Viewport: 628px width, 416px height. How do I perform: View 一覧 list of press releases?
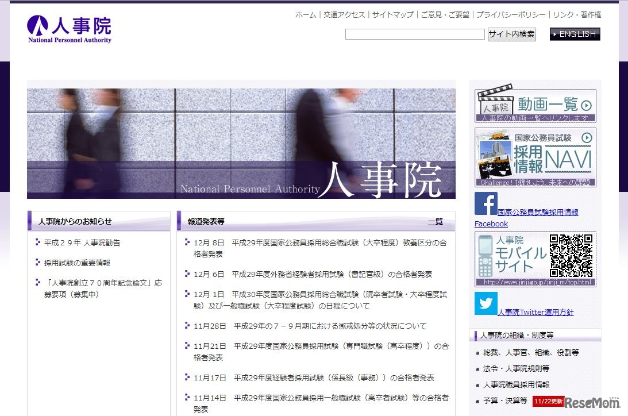(435, 222)
